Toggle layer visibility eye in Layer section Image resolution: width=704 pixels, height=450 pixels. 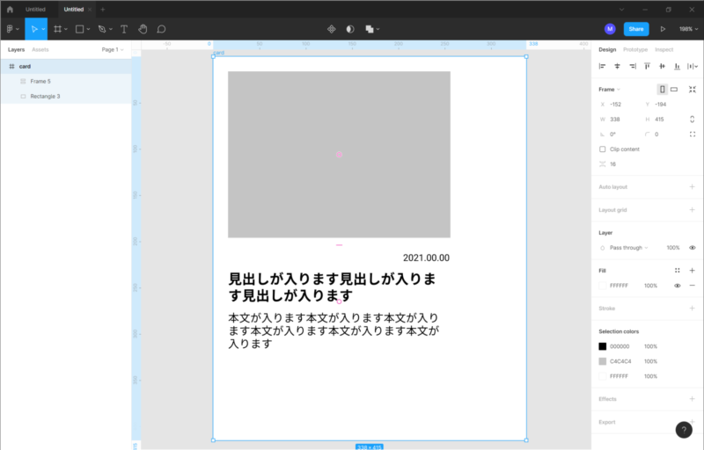693,248
